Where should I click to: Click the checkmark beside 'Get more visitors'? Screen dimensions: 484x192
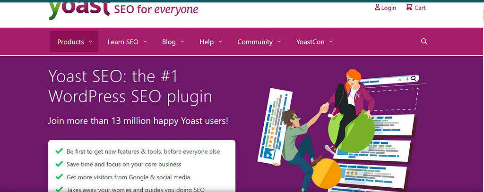[59, 177]
